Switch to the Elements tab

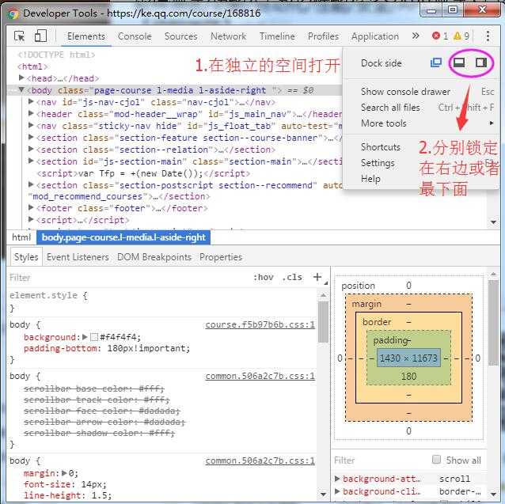tap(86, 36)
